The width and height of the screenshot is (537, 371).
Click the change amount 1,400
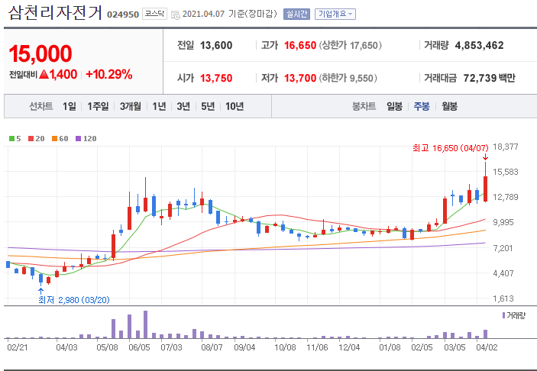pyautogui.click(x=63, y=74)
